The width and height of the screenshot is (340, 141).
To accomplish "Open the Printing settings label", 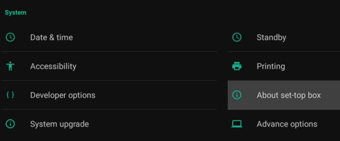I will click(271, 66).
